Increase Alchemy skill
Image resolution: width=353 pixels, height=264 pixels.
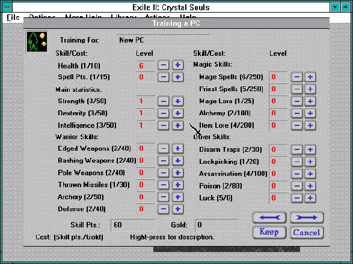click(310, 113)
